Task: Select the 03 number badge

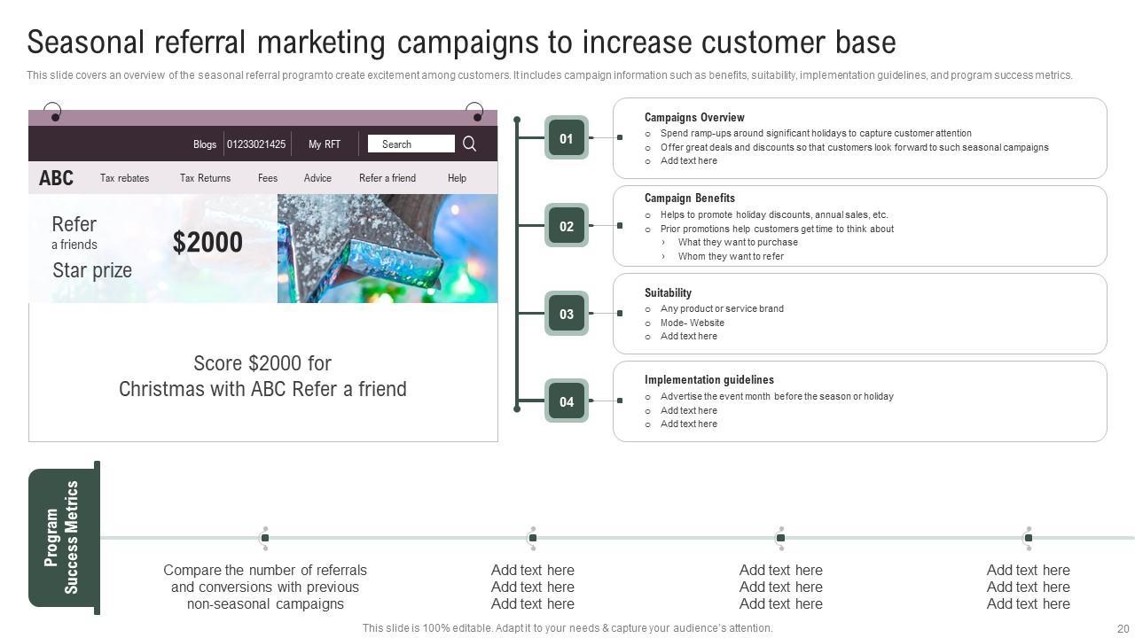Action: tap(567, 314)
